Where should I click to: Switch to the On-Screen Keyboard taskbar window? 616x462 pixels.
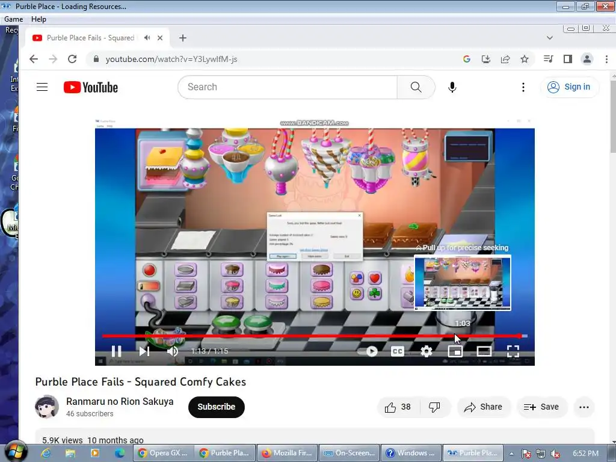[x=350, y=453]
